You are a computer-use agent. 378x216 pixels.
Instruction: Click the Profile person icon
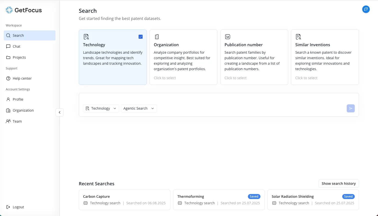pyautogui.click(x=8, y=99)
